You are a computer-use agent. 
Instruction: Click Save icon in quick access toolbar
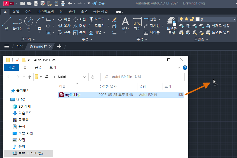[36, 3]
